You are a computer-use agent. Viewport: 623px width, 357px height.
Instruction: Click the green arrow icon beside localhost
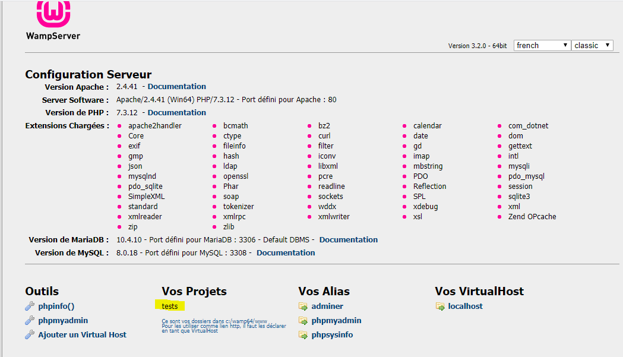click(439, 306)
